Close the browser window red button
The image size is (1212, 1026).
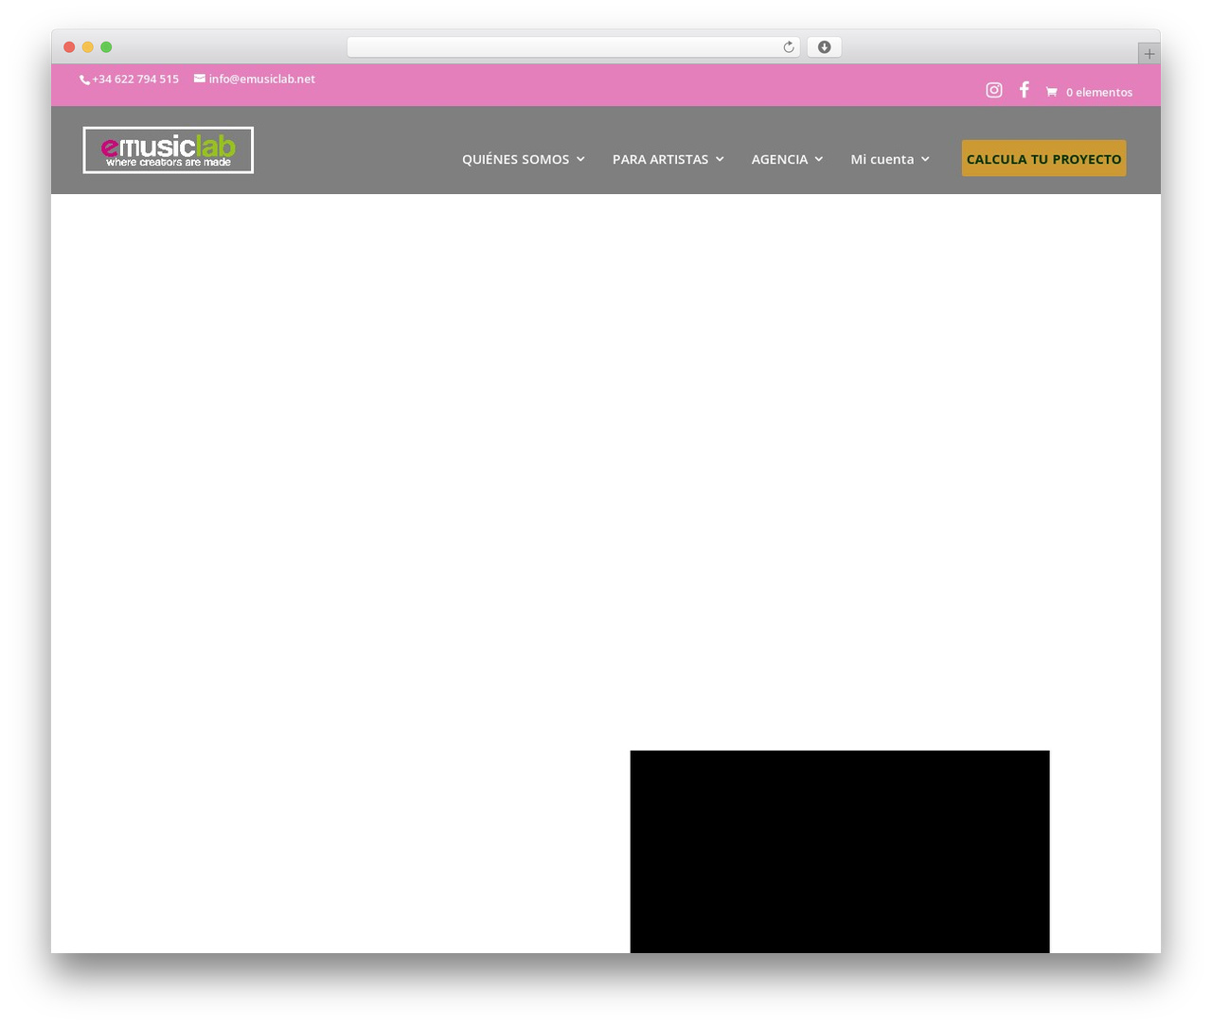click(69, 47)
